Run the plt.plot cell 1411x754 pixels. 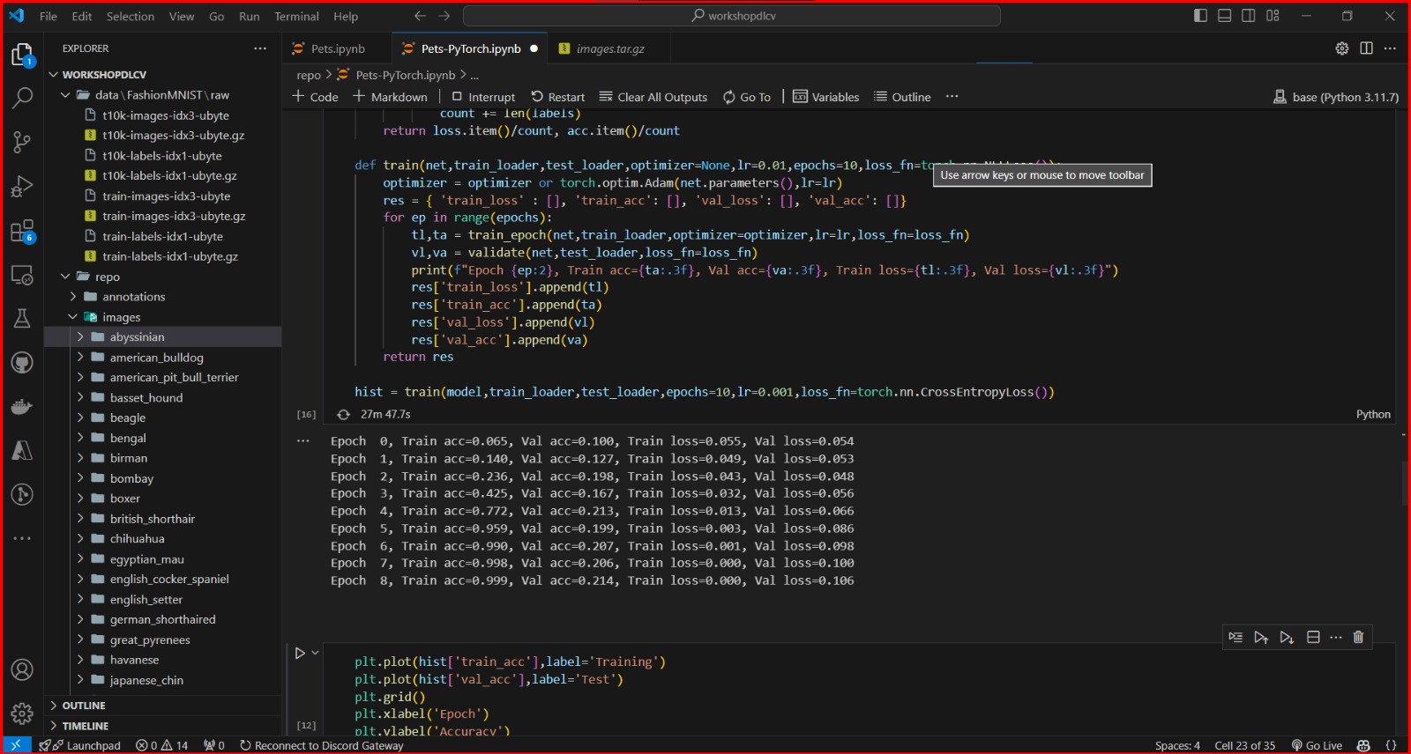(300, 653)
